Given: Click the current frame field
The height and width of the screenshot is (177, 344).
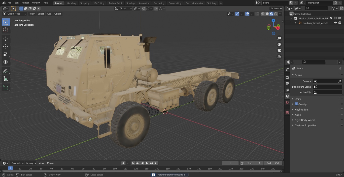Looking at the screenshot, I should [x=230, y=163].
